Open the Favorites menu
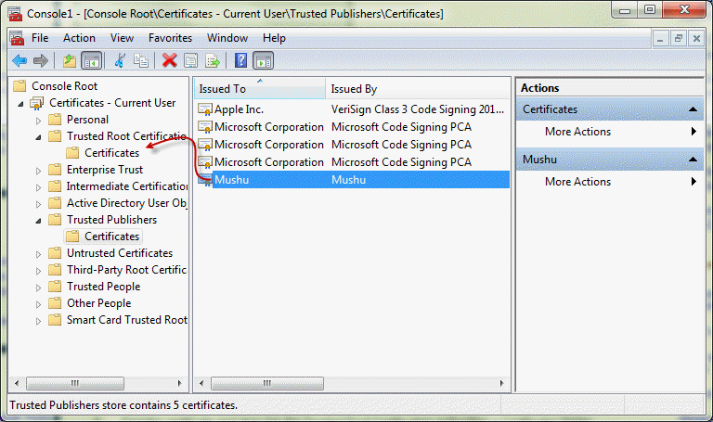This screenshot has width=713, height=422. (171, 38)
